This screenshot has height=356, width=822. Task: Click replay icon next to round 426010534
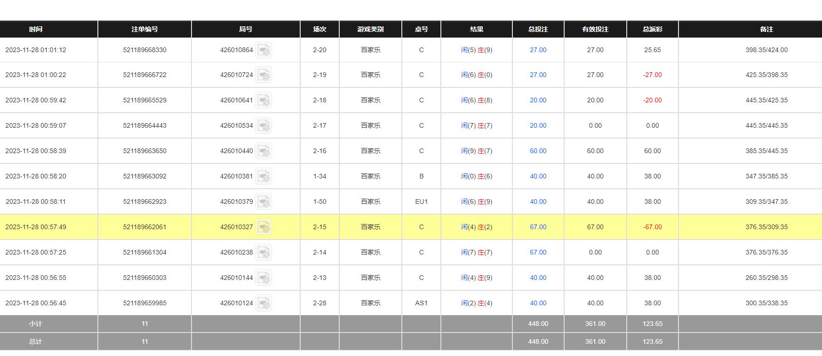[x=263, y=126]
